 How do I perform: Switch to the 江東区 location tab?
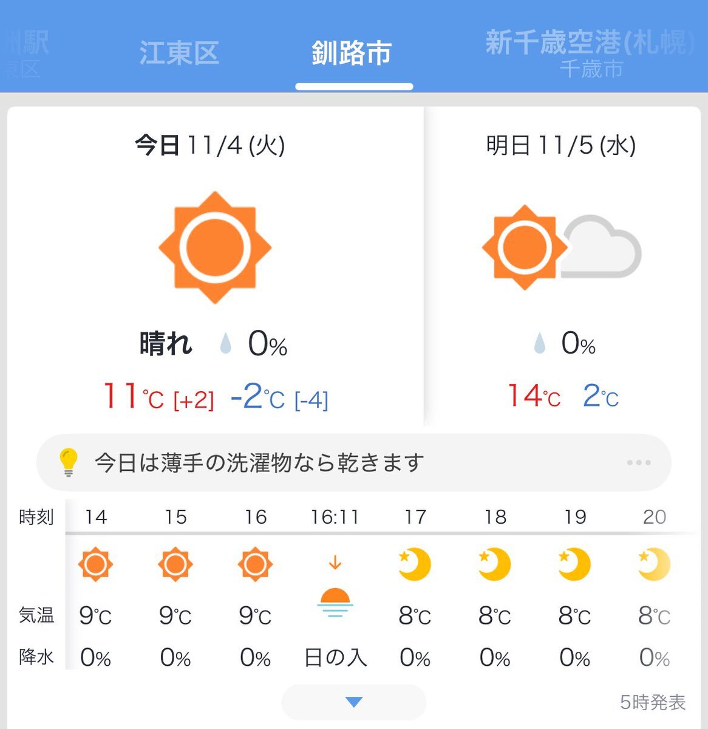click(x=179, y=53)
